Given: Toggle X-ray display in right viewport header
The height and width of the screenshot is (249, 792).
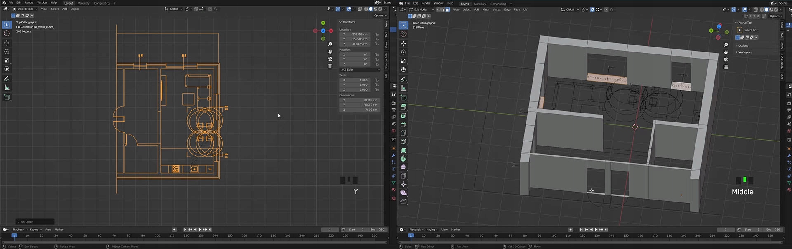Looking at the screenshot, I should 756,9.
